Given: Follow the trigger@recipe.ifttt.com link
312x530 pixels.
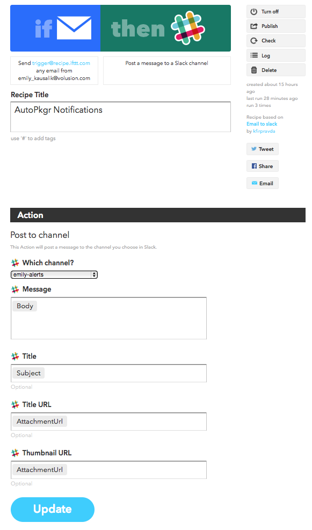Looking at the screenshot, I should 61,63.
